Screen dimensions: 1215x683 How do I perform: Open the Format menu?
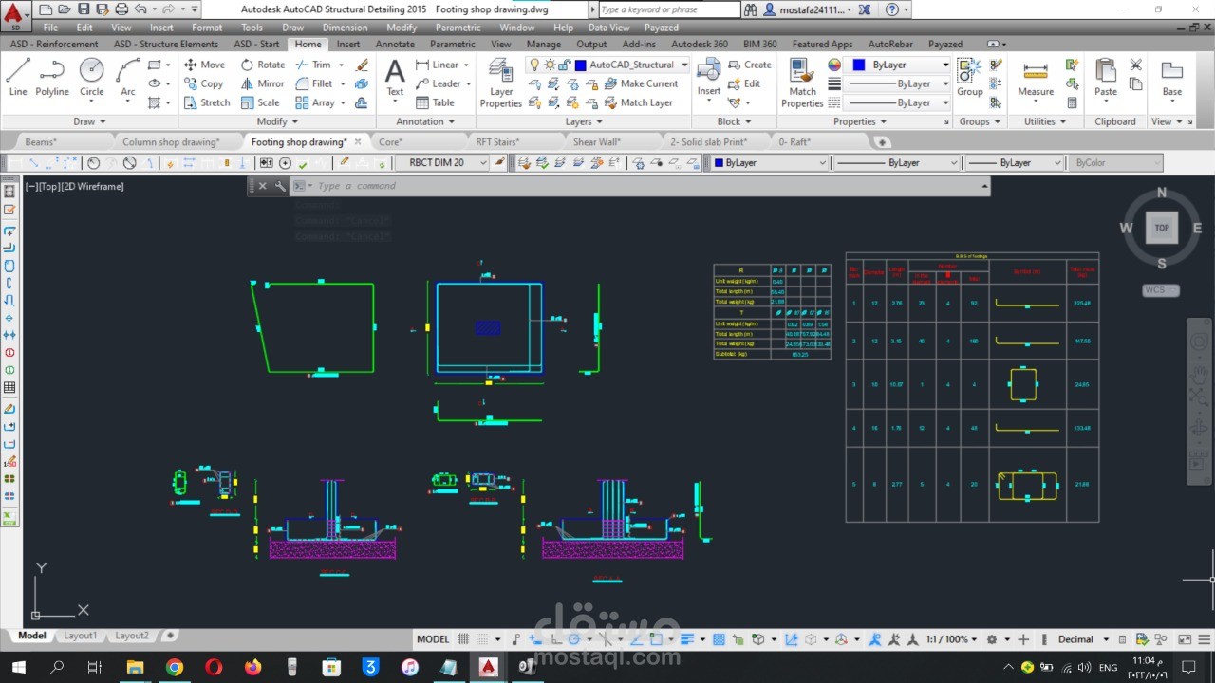(207, 28)
